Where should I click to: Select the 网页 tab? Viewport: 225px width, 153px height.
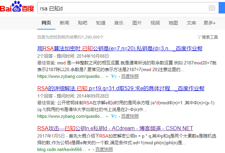[46, 23]
